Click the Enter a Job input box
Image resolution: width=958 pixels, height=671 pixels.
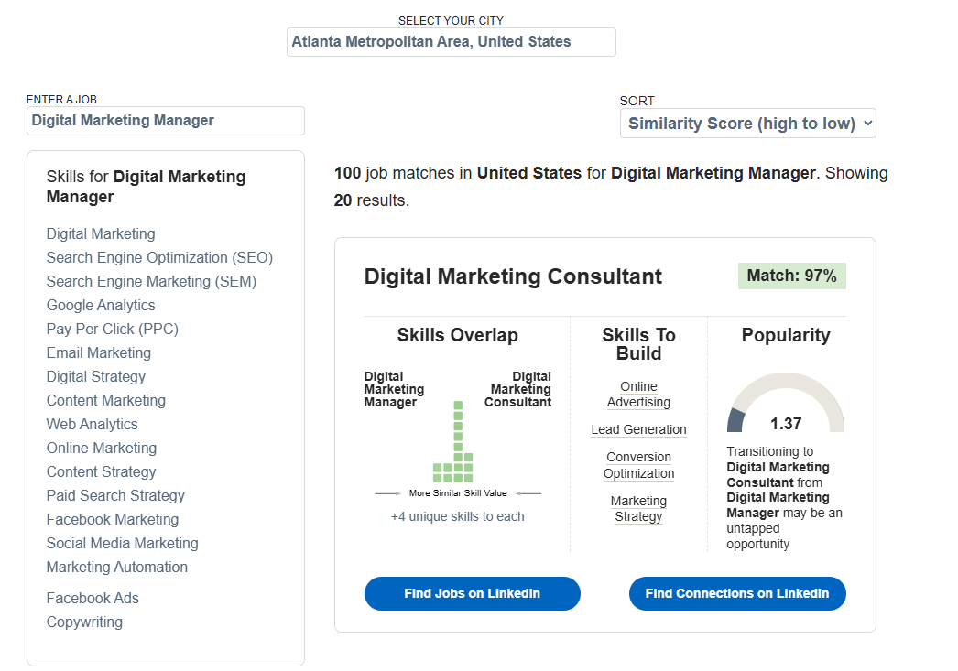pos(165,120)
